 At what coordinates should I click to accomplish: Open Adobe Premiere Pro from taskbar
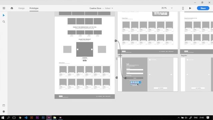37,118
